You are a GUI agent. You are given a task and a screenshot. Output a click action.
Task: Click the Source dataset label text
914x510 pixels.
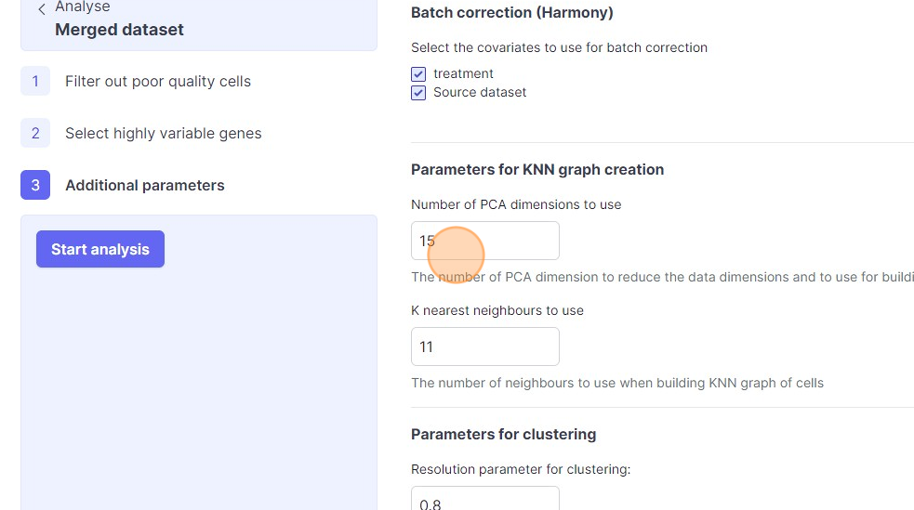[480, 93]
